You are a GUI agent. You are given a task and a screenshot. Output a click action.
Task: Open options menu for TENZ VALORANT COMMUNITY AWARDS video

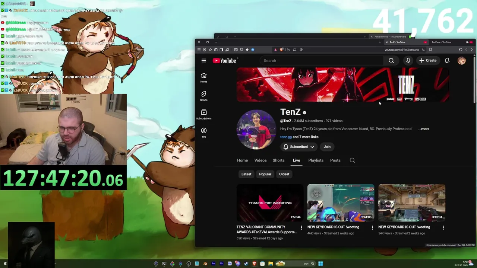coord(301,227)
